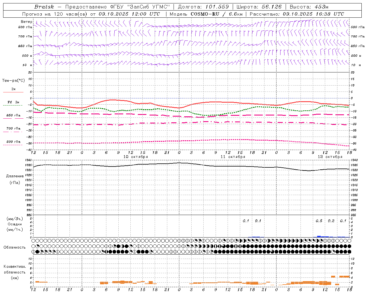Click the Td 2м dew point legend entry
Image resolution: width=366 pixels, height=292 pixels.
click(13, 102)
